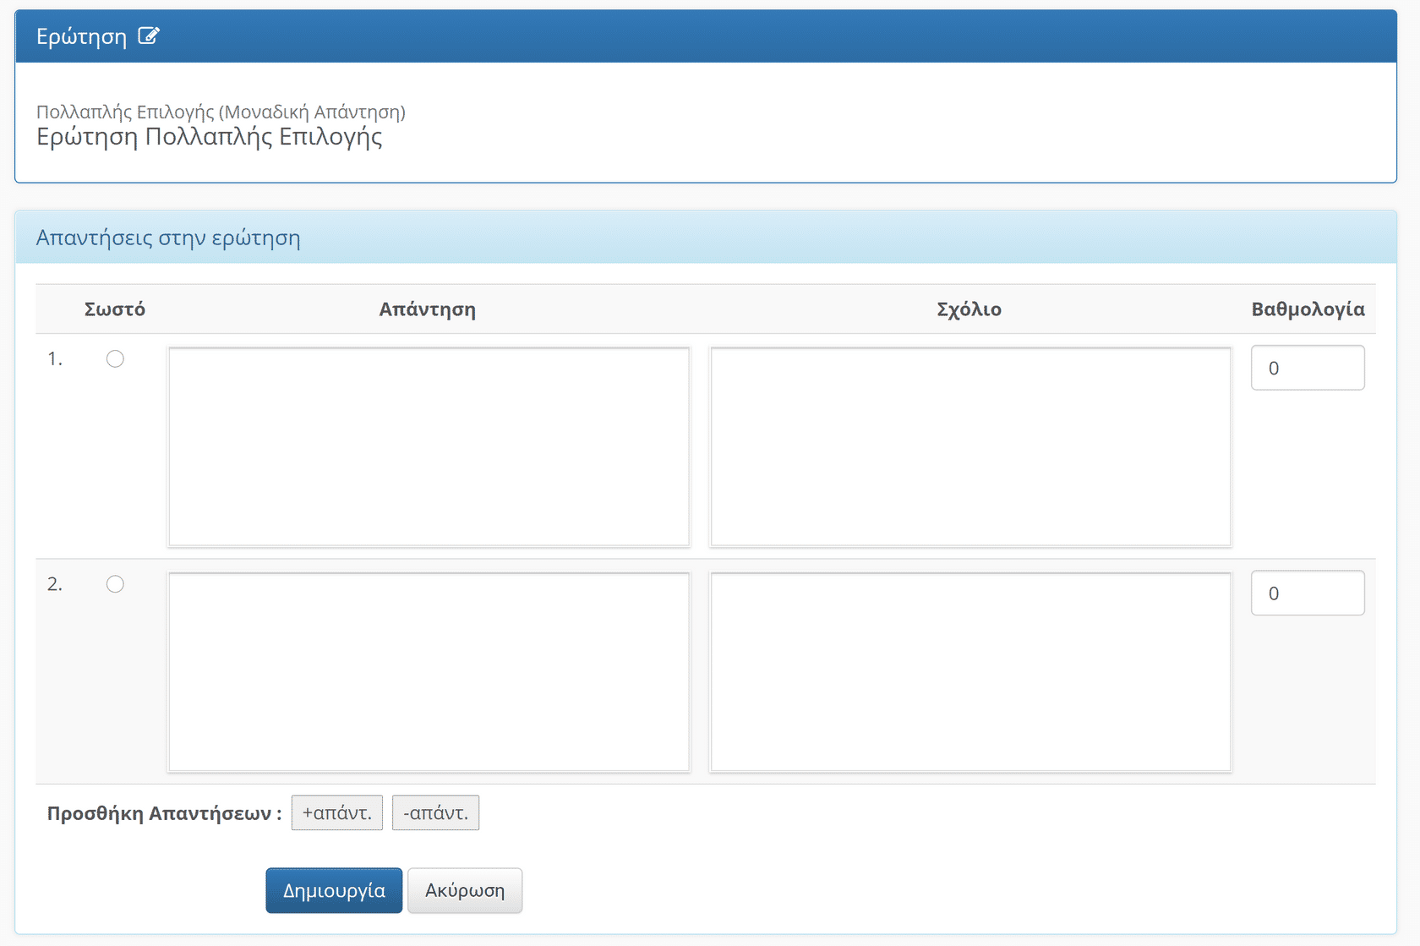
Task: Click the Απάντηση column header
Action: (427, 309)
